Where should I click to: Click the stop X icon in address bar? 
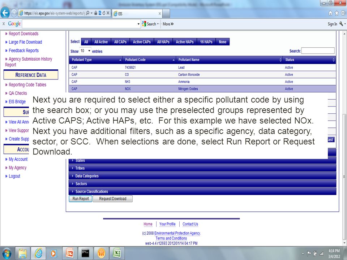108,13
